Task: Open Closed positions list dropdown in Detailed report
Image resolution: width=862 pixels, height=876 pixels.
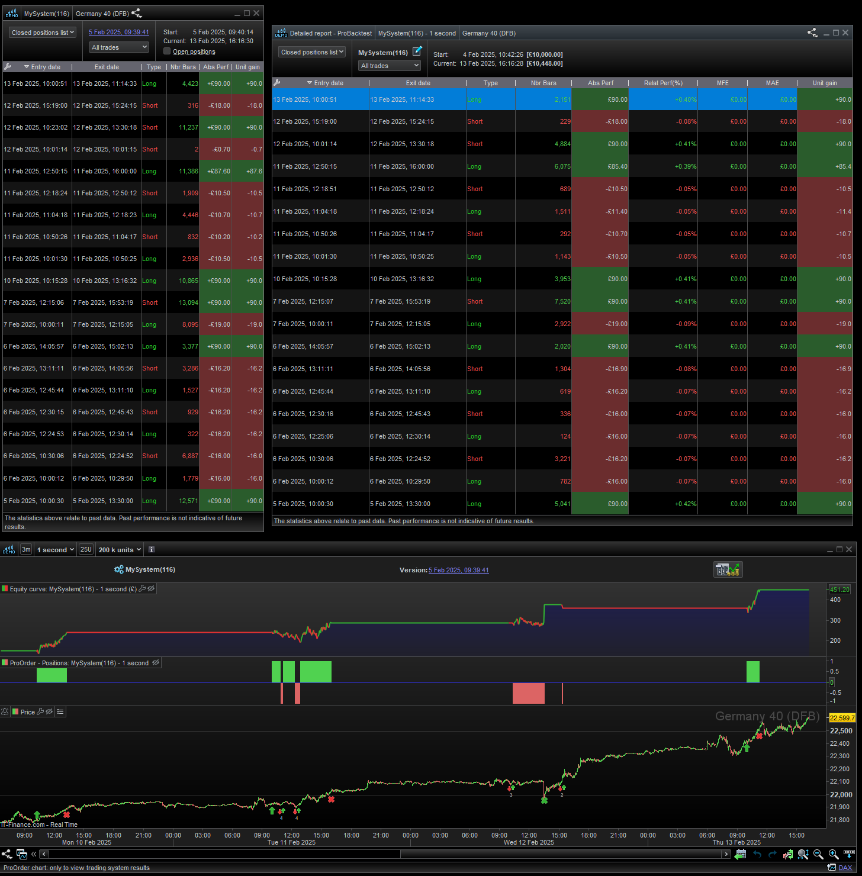Action: click(312, 52)
